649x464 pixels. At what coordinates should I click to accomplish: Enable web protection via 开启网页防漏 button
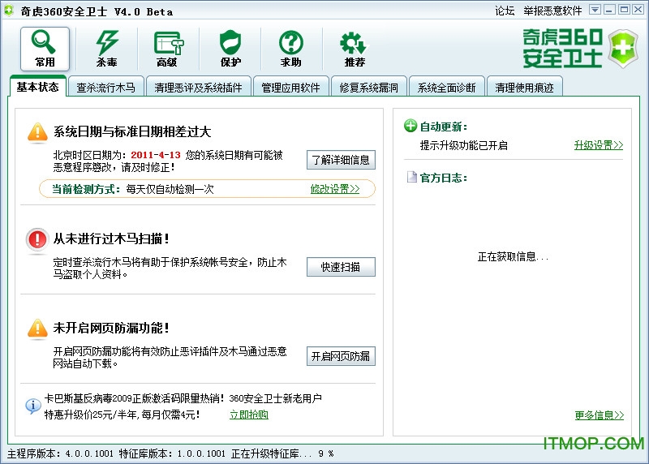(341, 356)
